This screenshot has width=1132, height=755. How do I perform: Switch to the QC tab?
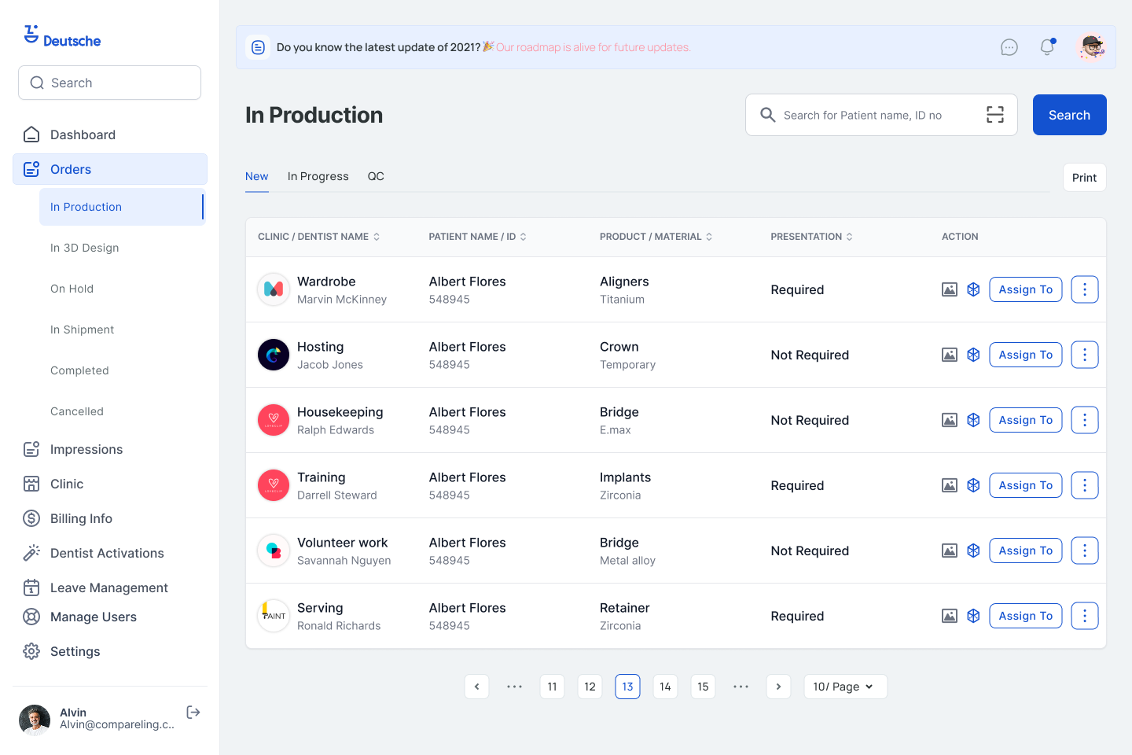pyautogui.click(x=376, y=176)
